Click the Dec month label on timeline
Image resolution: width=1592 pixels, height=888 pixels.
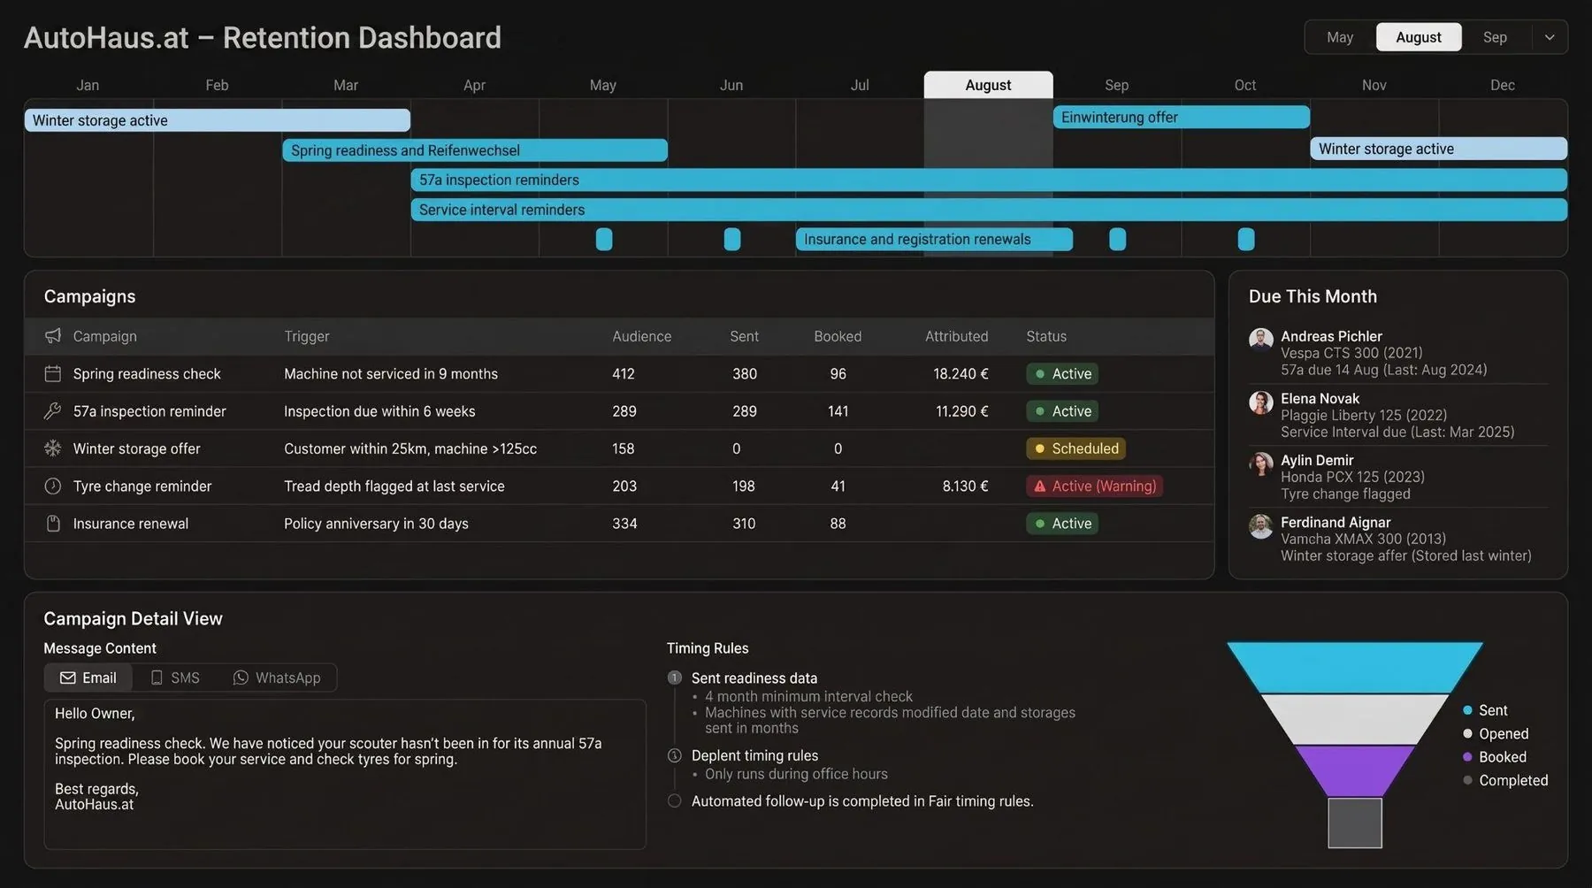pos(1503,85)
